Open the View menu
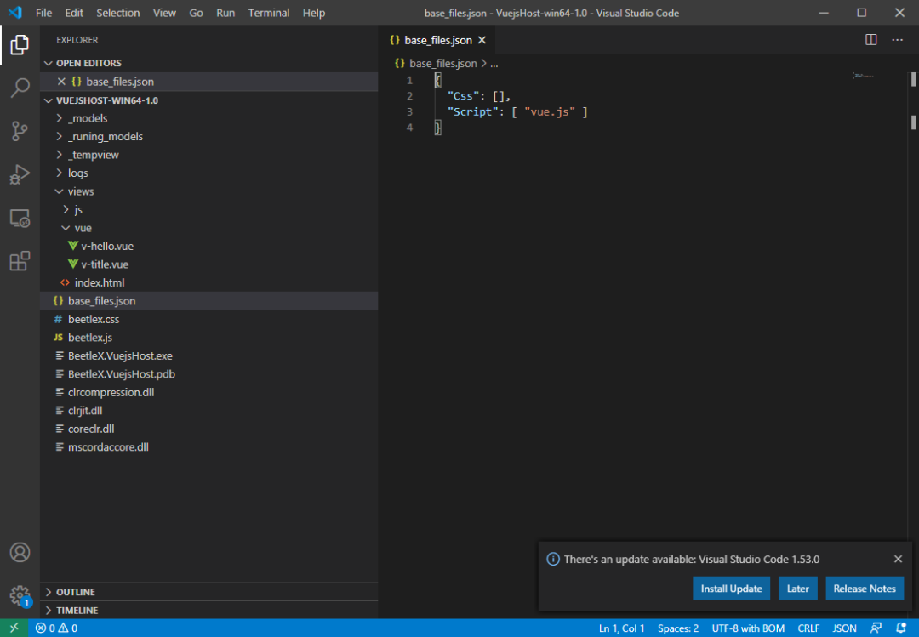Image resolution: width=919 pixels, height=637 pixels. pos(164,13)
